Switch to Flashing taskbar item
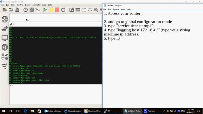The height and width of the screenshot is (114, 203). pyautogui.click(x=152, y=111)
